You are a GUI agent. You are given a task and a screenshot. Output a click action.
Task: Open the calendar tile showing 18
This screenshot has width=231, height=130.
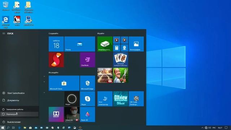point(56,44)
